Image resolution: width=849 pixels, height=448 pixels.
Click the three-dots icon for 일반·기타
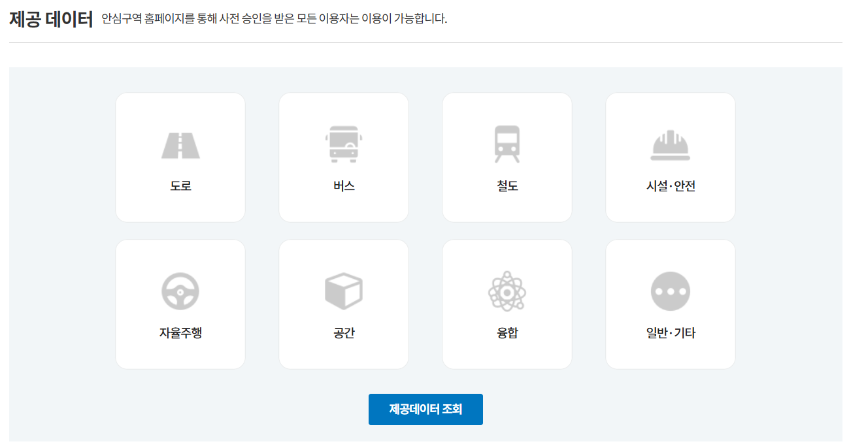[x=671, y=291]
